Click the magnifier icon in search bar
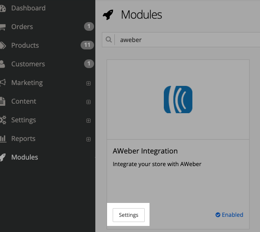260x232 pixels. (109, 40)
